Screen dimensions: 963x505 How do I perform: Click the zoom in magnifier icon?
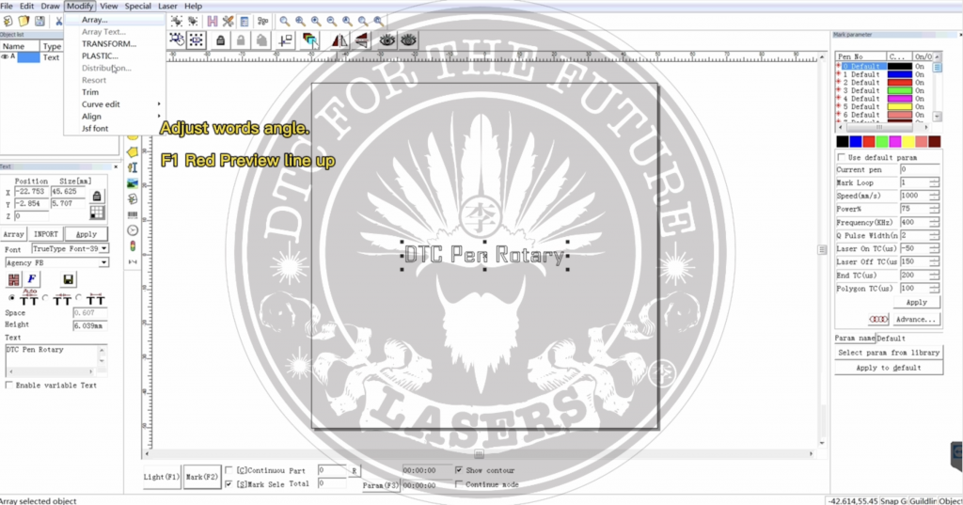tap(299, 21)
